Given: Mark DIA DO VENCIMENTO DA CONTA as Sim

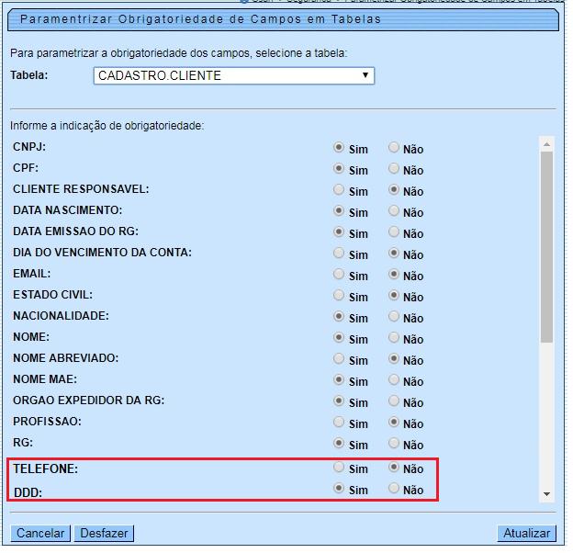Looking at the screenshot, I should pos(339,253).
